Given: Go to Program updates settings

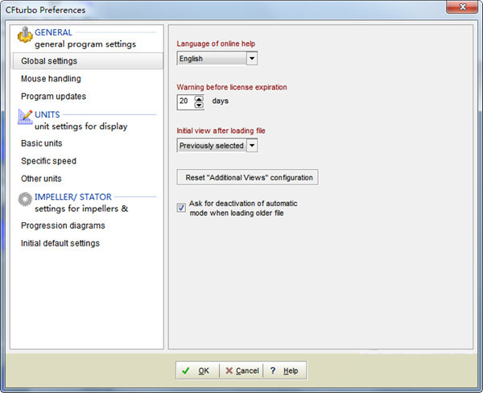Looking at the screenshot, I should pyautogui.click(x=53, y=97).
